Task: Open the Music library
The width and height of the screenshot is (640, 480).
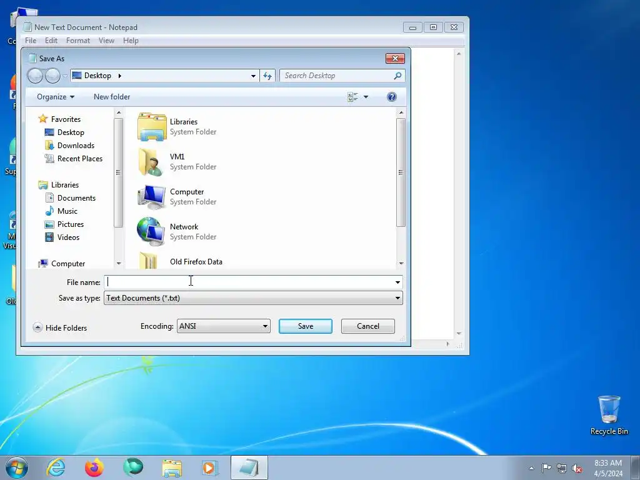Action: coord(67,211)
